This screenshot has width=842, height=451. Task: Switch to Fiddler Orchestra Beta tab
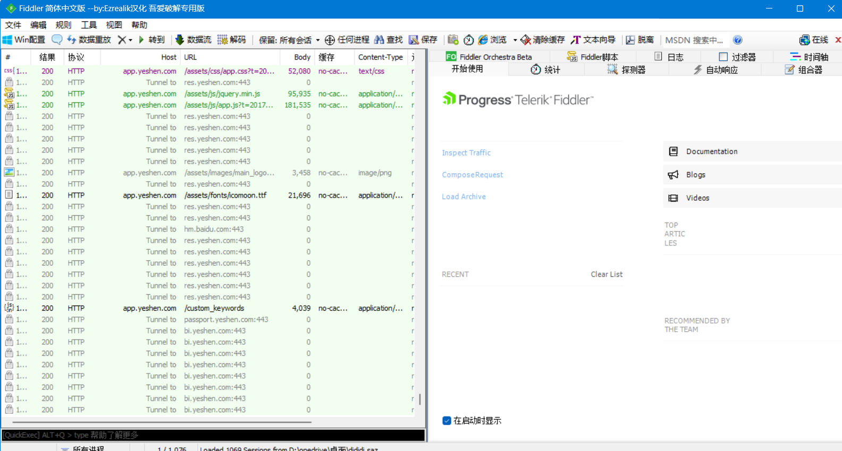489,57
